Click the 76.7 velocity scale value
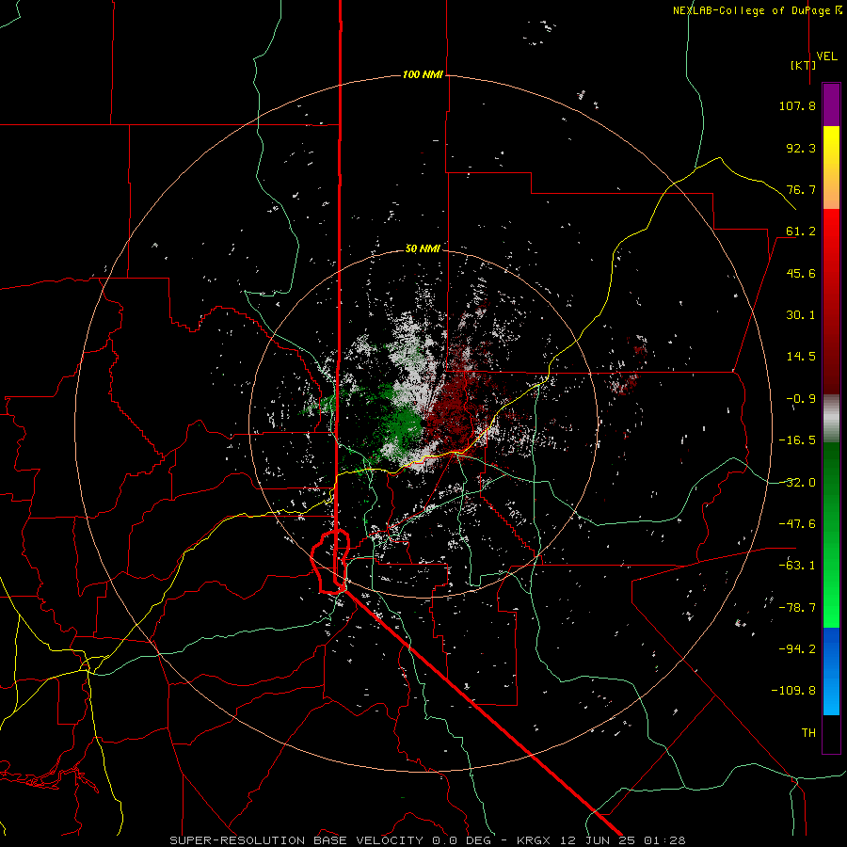This screenshot has height=847, width=847. [x=801, y=189]
